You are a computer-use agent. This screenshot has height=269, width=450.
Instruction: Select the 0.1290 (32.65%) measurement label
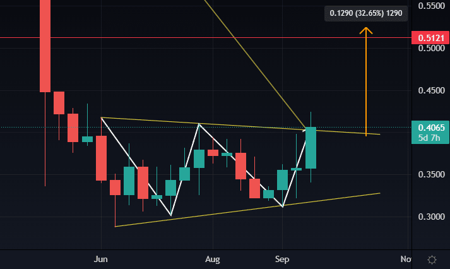[x=366, y=13]
